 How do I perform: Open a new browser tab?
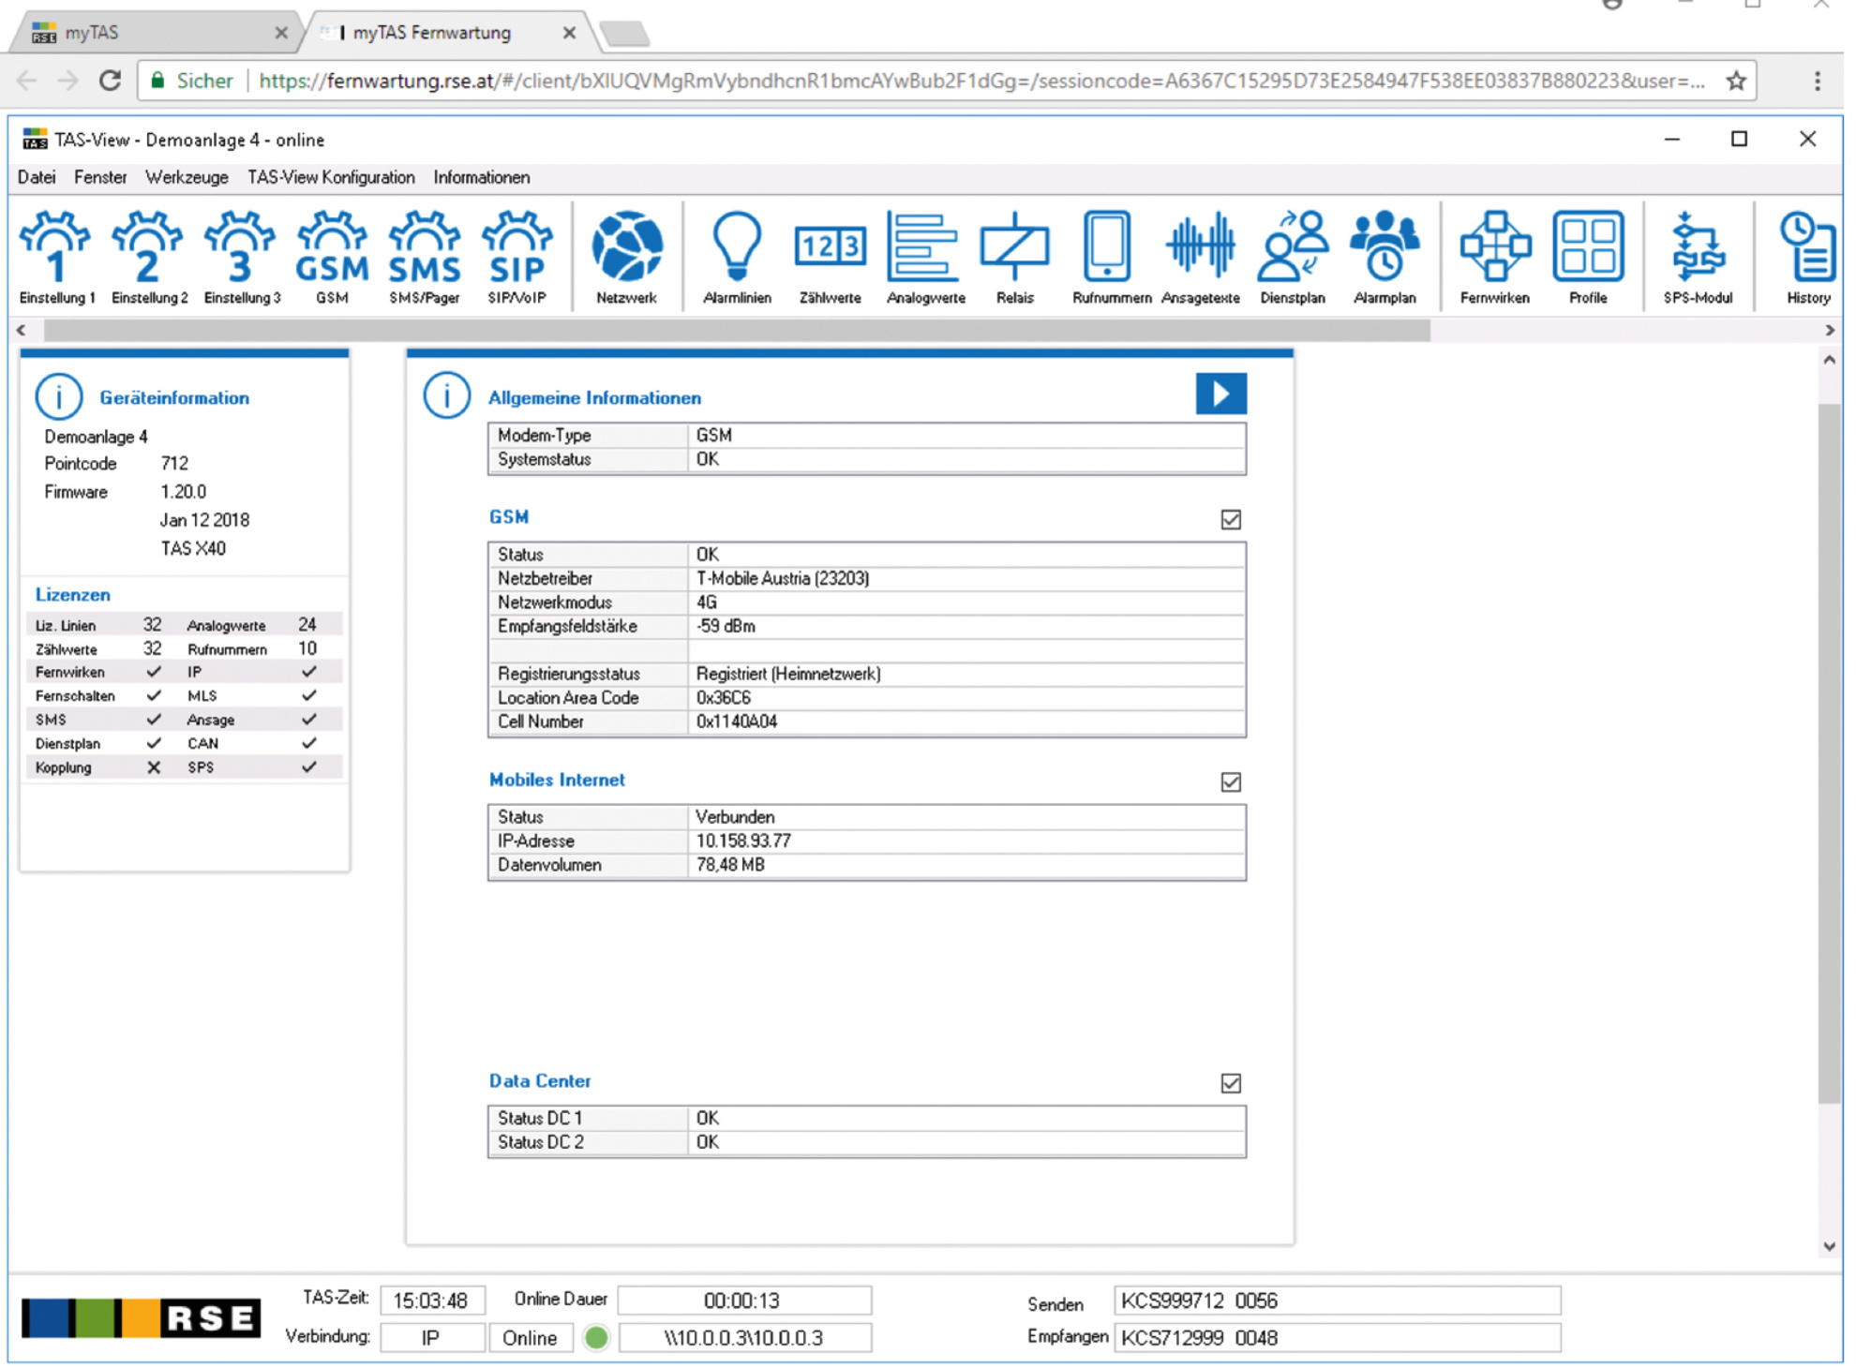(x=624, y=35)
